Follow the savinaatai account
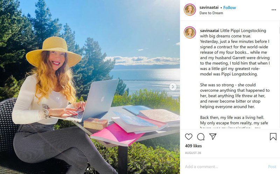The image size is (280, 174). (230, 7)
